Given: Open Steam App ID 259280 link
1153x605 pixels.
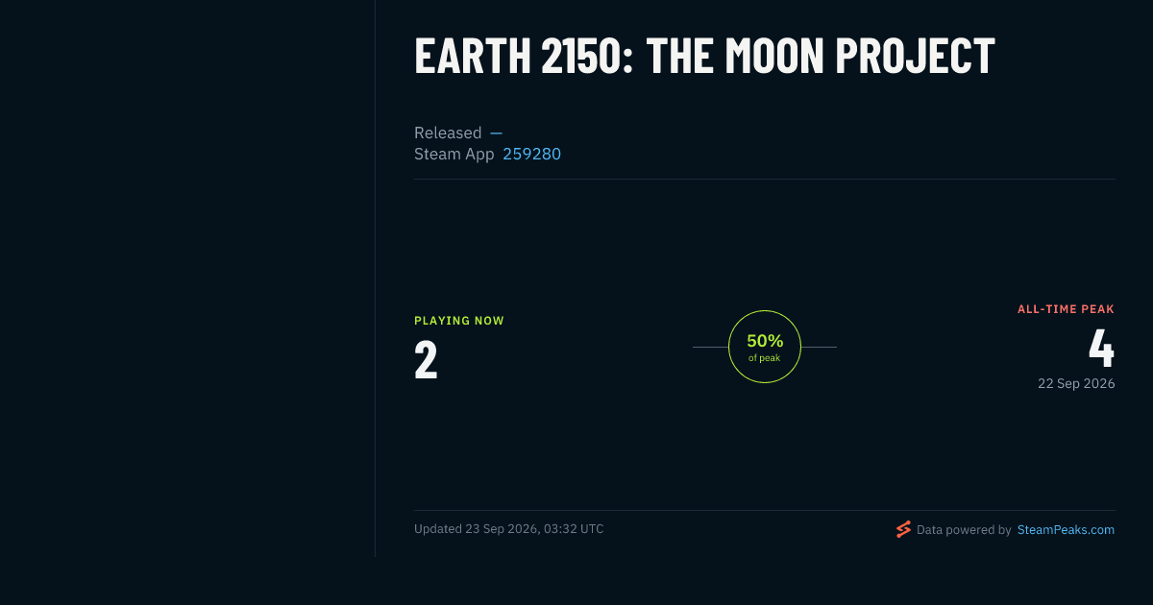Looking at the screenshot, I should 531,154.
